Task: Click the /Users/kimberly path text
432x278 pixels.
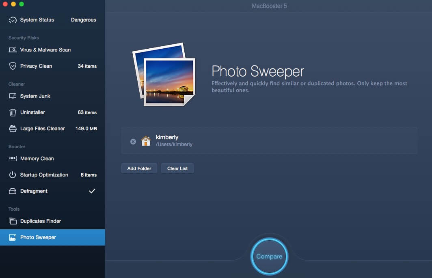Action: tap(174, 144)
